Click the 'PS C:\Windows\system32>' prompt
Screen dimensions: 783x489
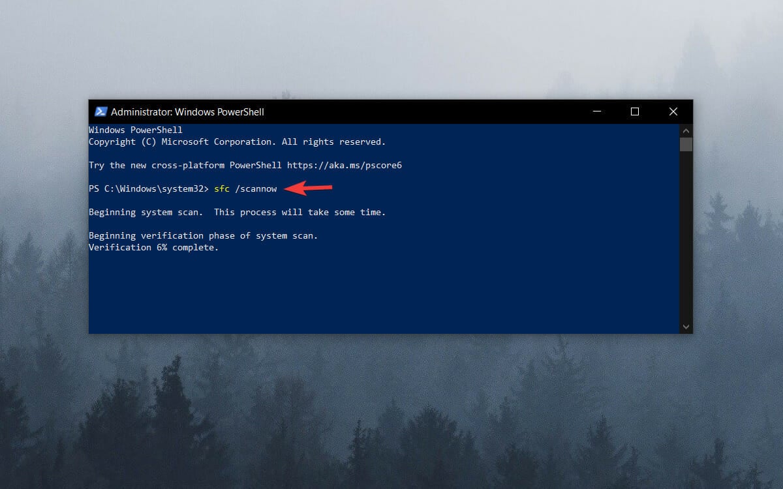pos(149,188)
